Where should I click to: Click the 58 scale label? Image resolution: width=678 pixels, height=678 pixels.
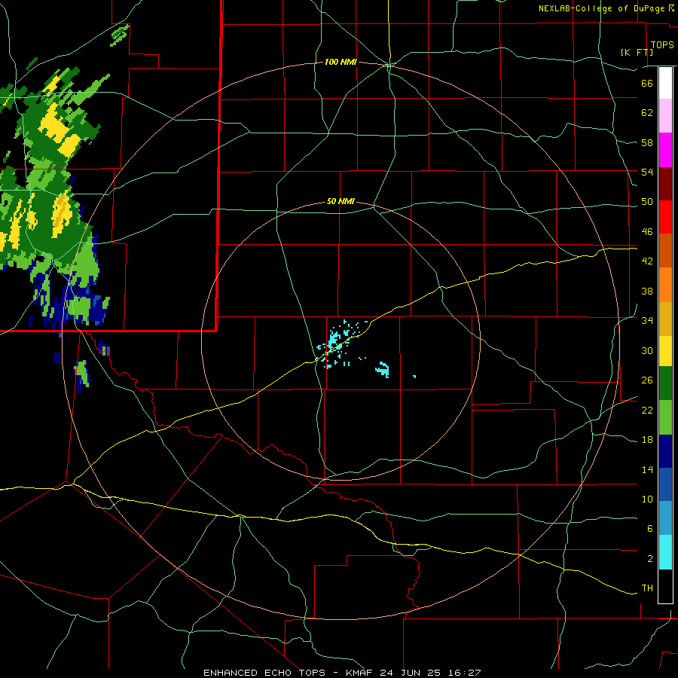pos(647,142)
